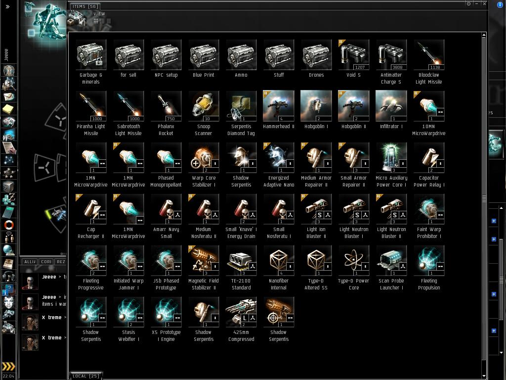The height and width of the screenshot is (380, 506).
Task: Select the 'for sell' container
Action: [x=128, y=58]
